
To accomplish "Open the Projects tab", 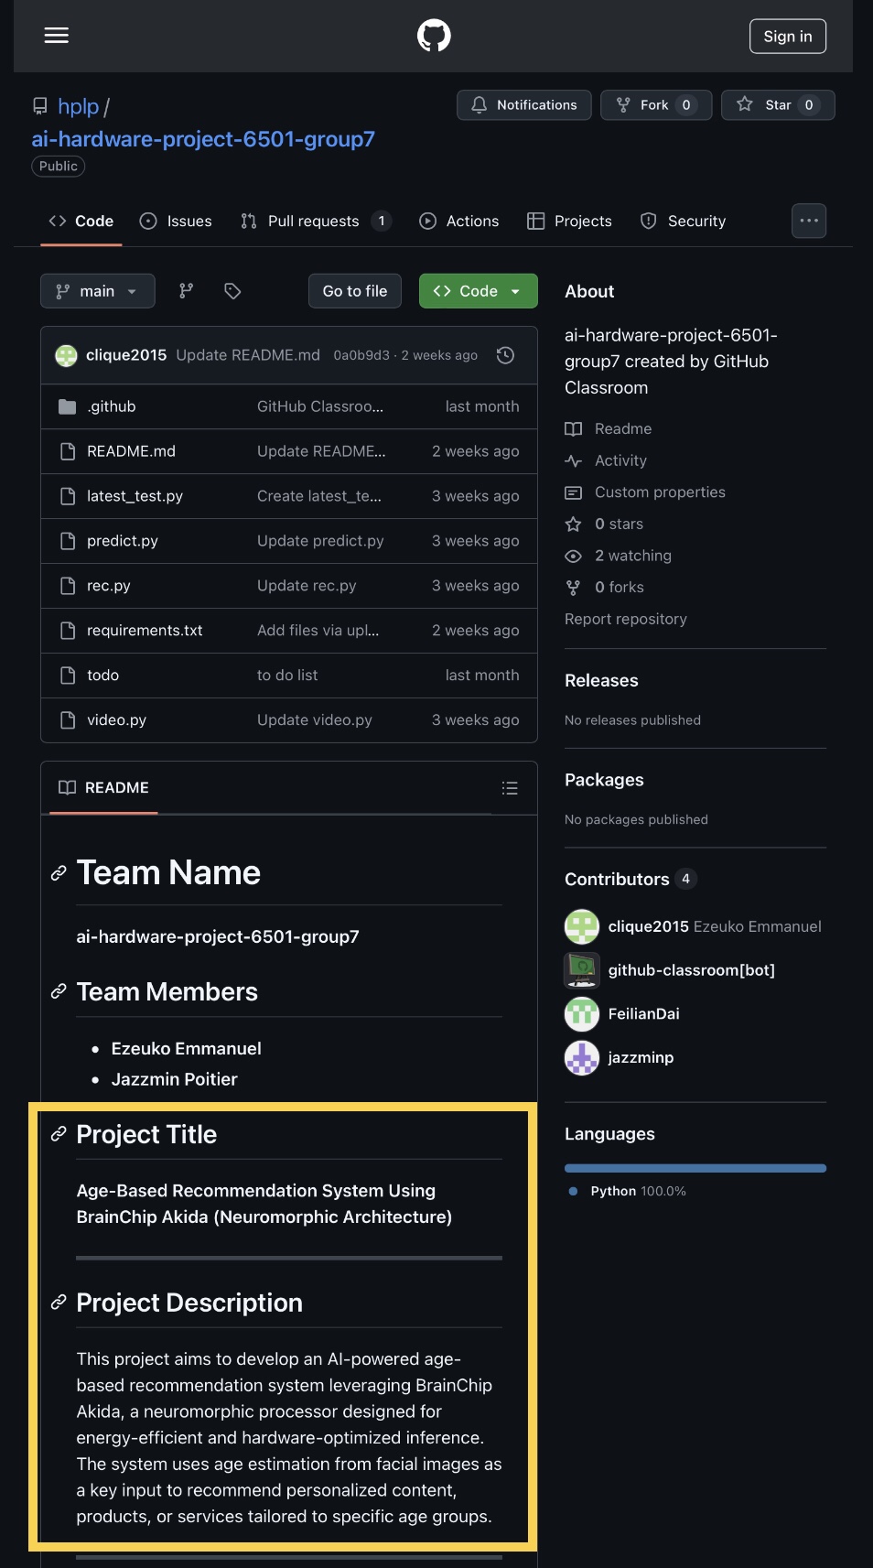I will [x=569, y=222].
